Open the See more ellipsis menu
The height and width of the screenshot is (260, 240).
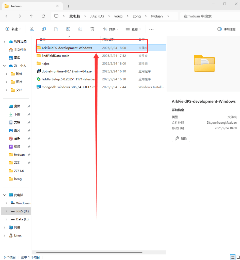[x=151, y=29]
